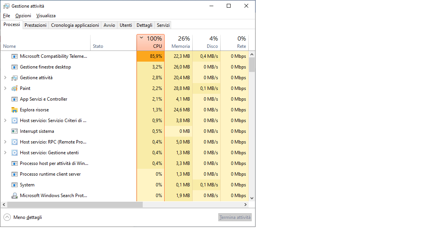
Task: Click the Processo runtime client server icon
Action: [x=14, y=174]
